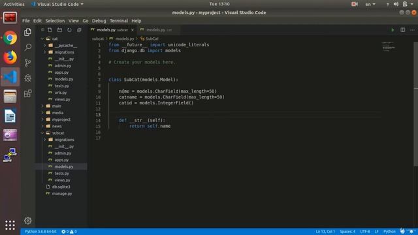Click Python language mode in status bar
418x235 pixels.
tap(389, 232)
